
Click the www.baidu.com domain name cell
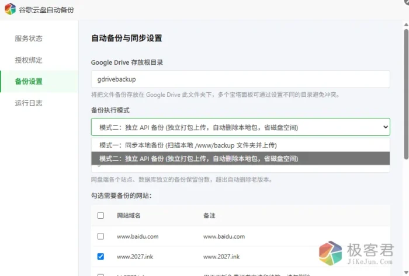(137, 236)
